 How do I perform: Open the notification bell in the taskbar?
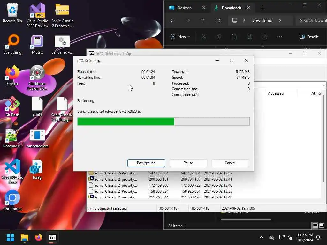pyautogui.click(x=318, y=237)
